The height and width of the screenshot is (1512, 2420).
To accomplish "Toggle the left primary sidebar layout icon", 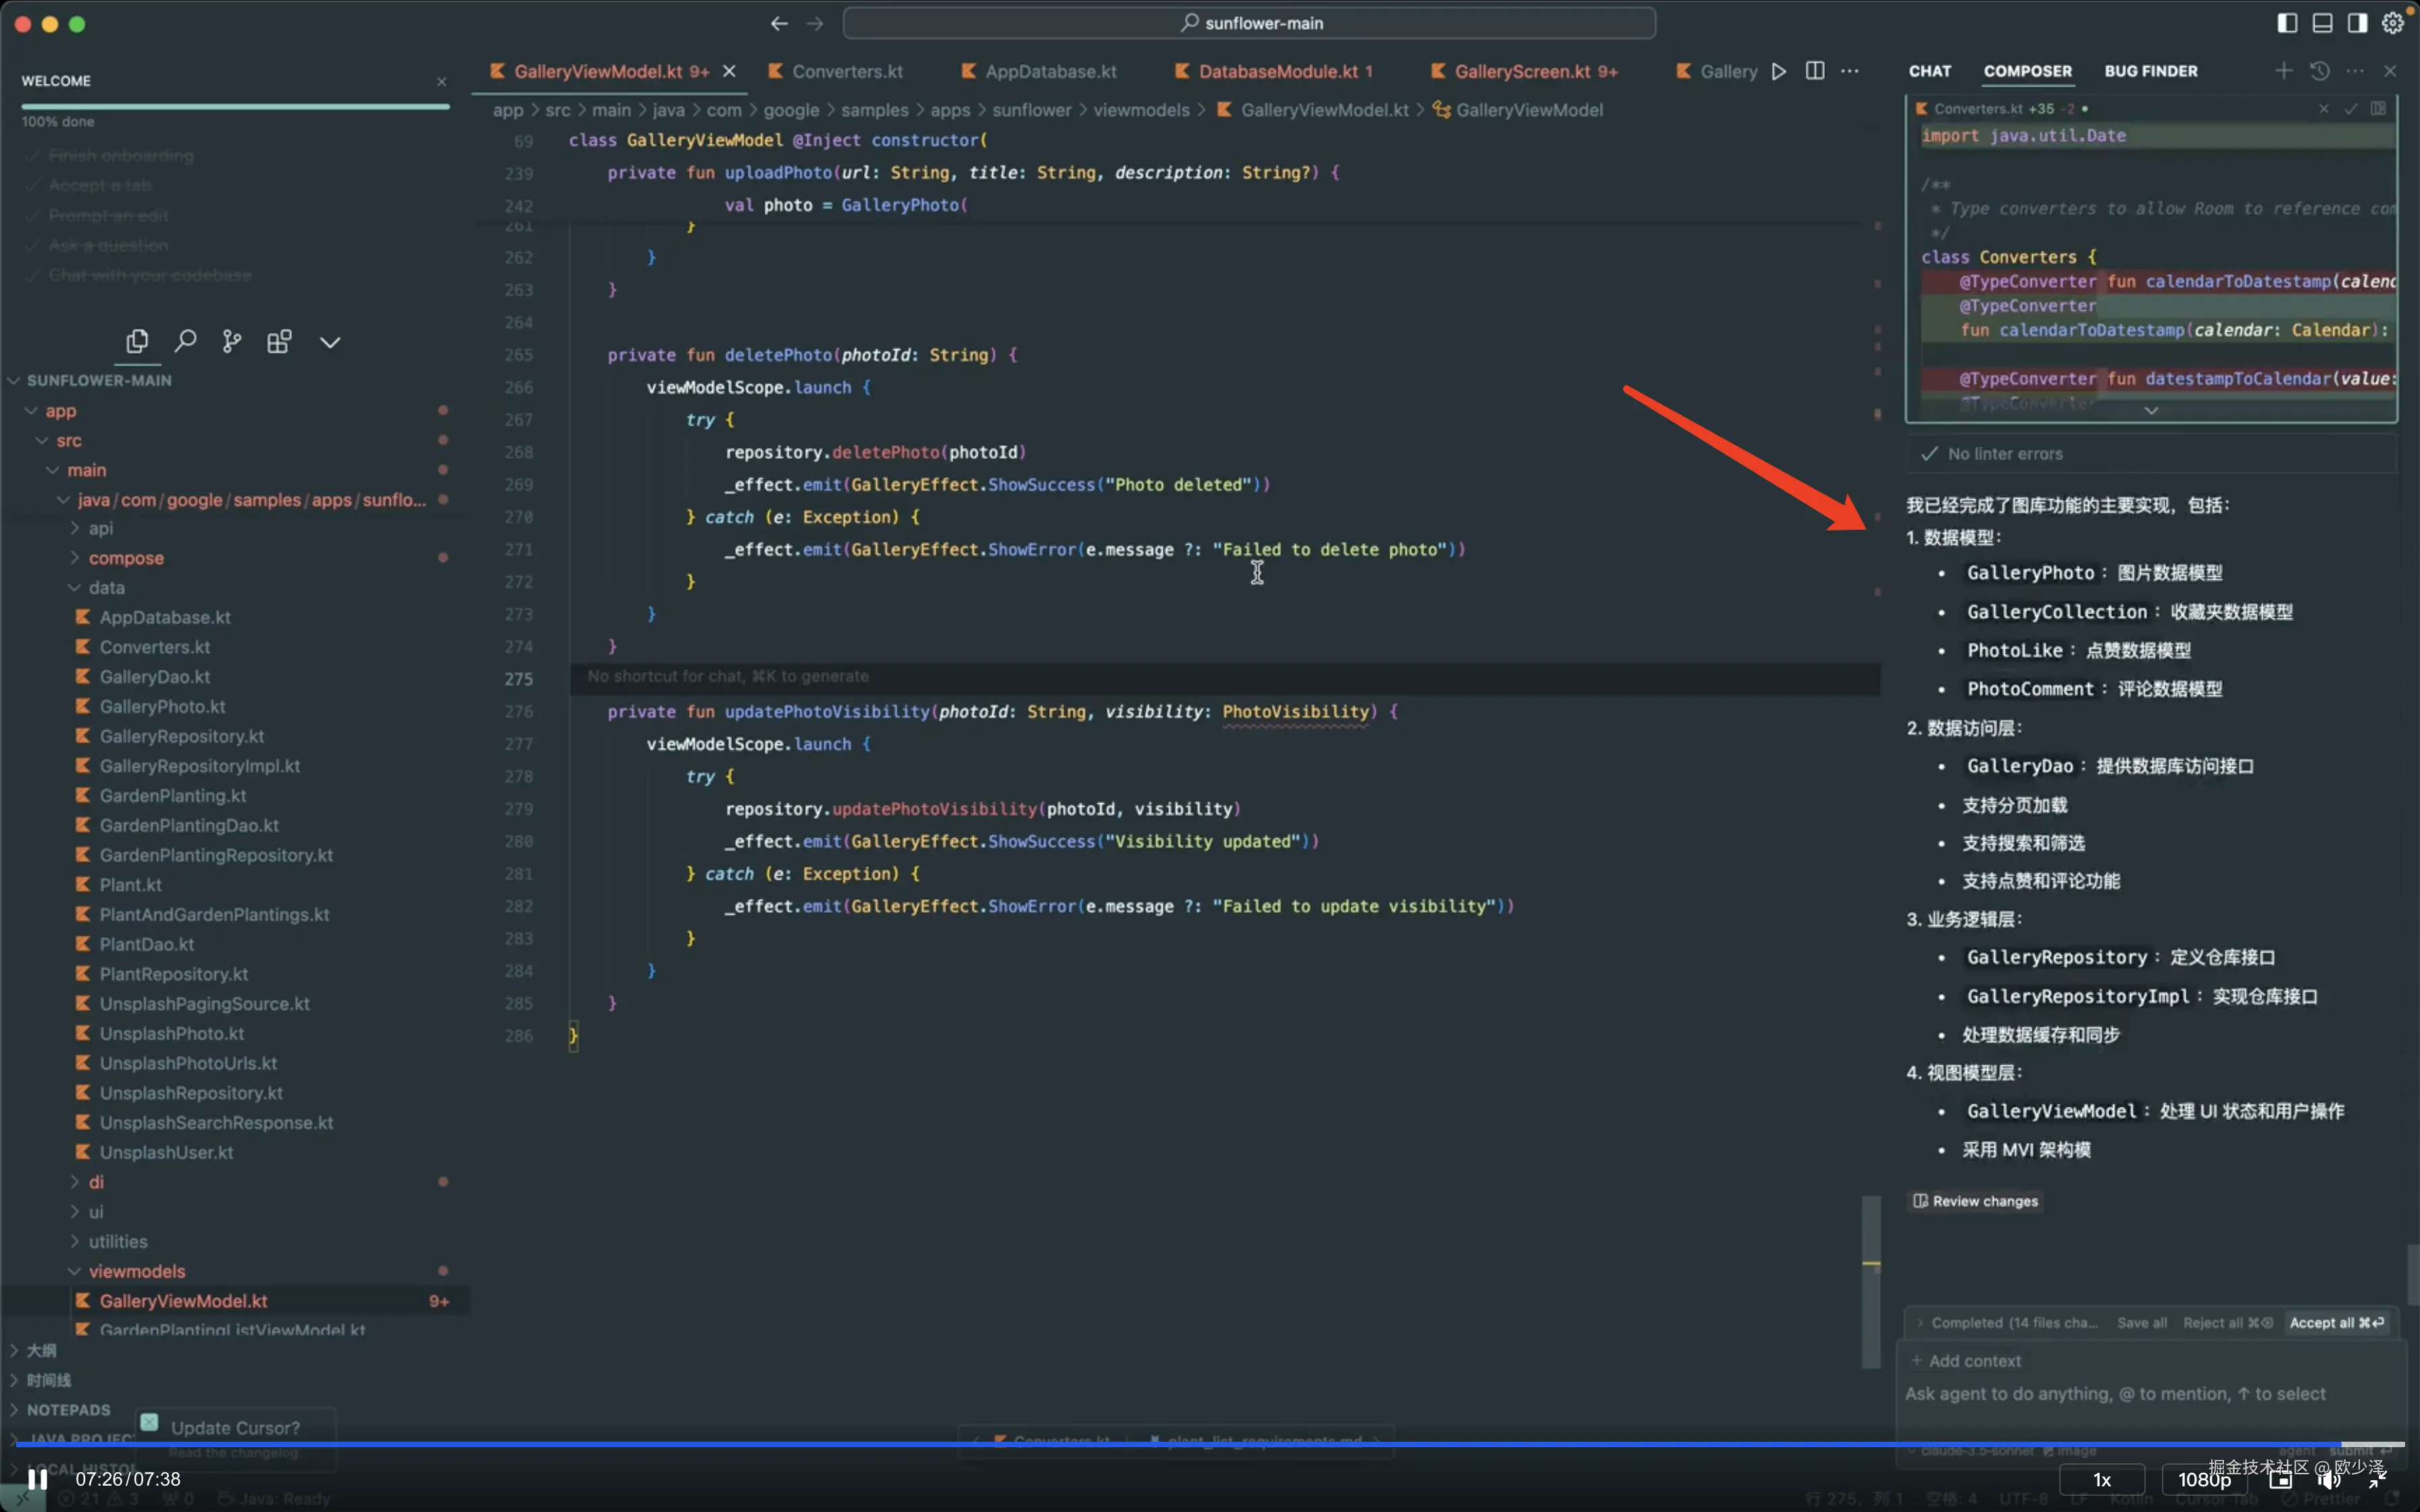I will 2287,23.
